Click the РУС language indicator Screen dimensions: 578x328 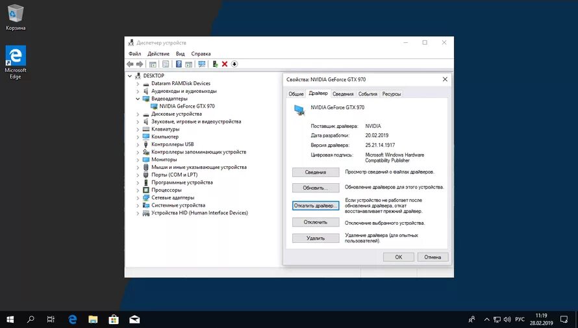[520, 320]
